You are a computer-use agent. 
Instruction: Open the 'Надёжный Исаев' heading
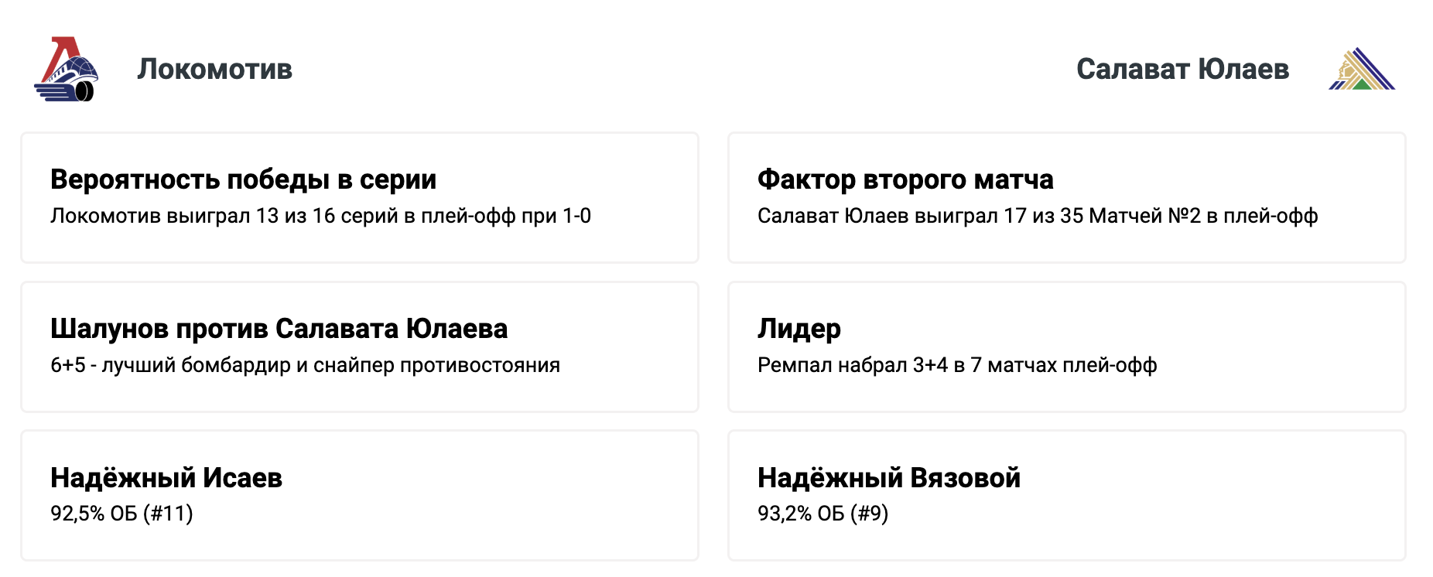tap(166, 478)
